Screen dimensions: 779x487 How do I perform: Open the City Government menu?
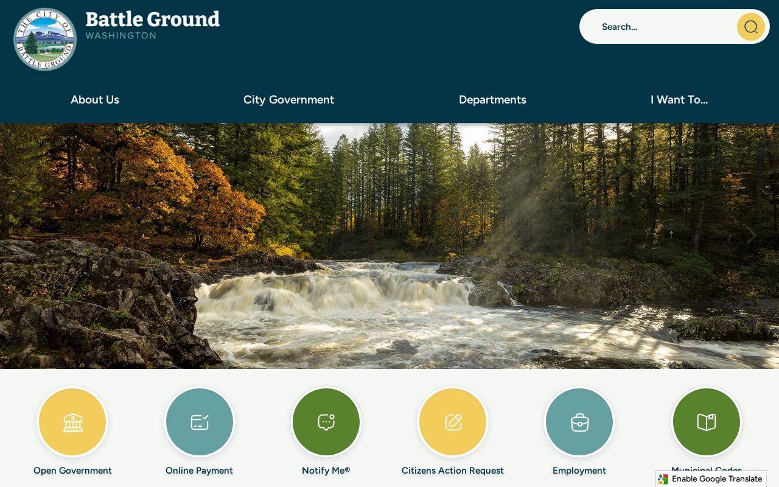(x=288, y=100)
